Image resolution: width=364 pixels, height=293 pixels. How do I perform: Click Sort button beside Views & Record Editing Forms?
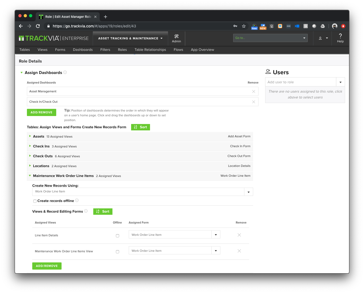coord(103,212)
